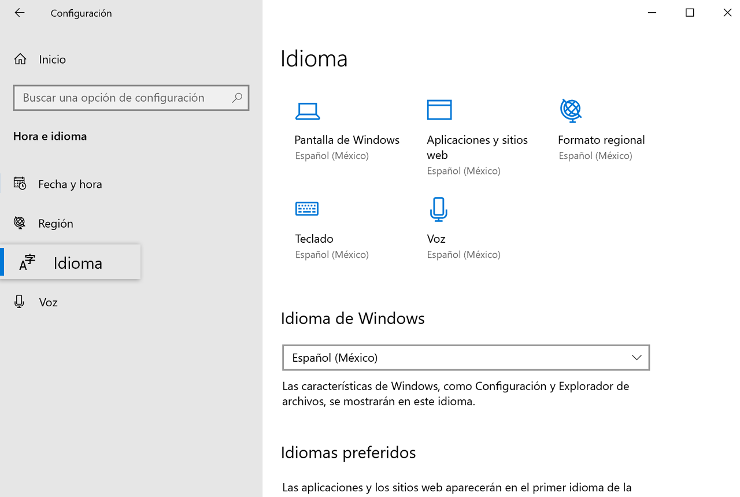The width and height of the screenshot is (740, 497).
Task: Go to Inicio settings home
Action: (x=52, y=59)
